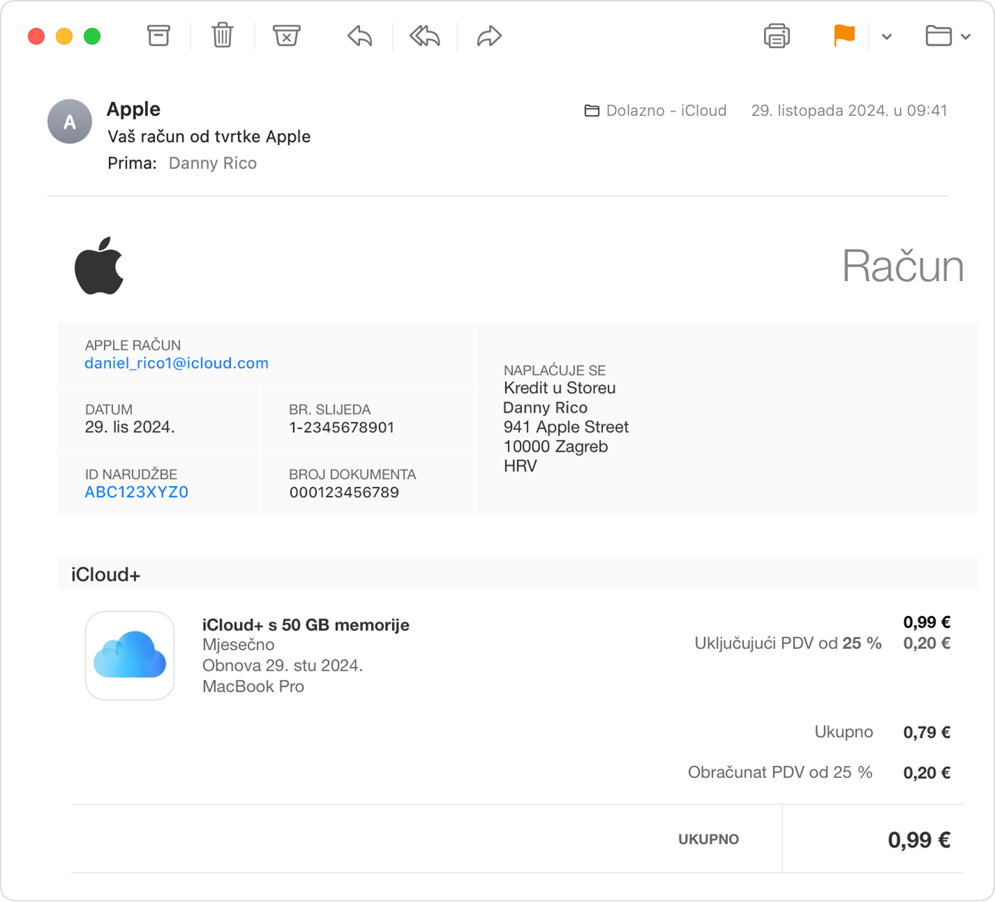Click the Apple sender avatar
This screenshot has width=995, height=902.
(69, 121)
